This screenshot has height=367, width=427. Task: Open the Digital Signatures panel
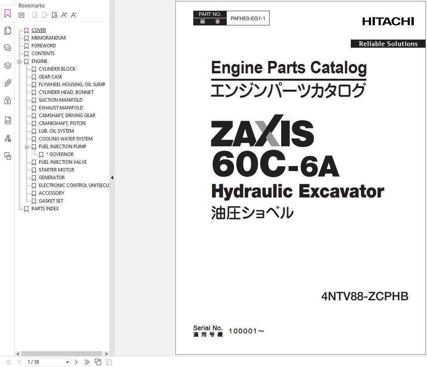click(x=7, y=138)
